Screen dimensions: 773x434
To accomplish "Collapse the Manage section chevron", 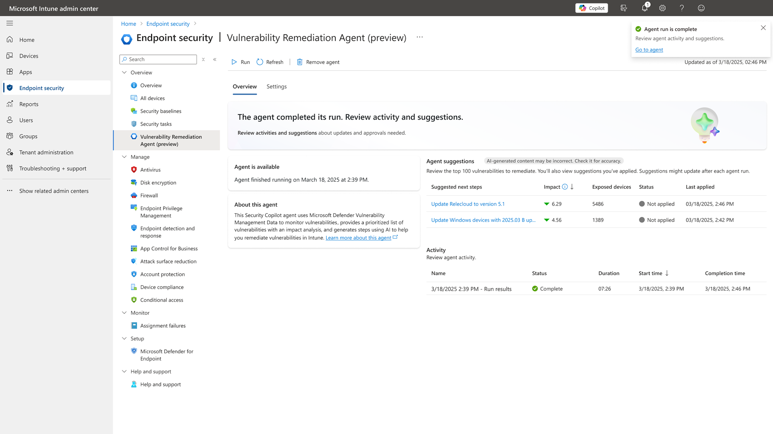I will pos(124,157).
